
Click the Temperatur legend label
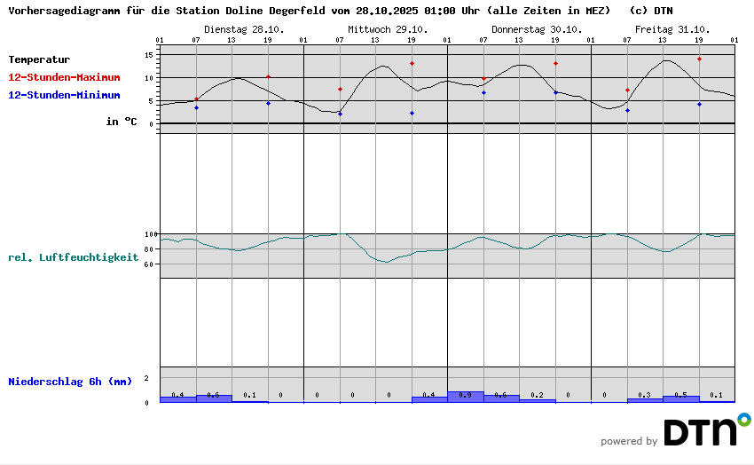39,59
